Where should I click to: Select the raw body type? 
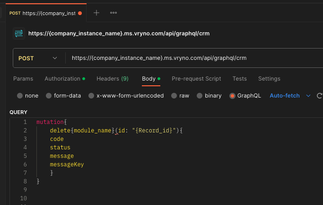pos(174,96)
